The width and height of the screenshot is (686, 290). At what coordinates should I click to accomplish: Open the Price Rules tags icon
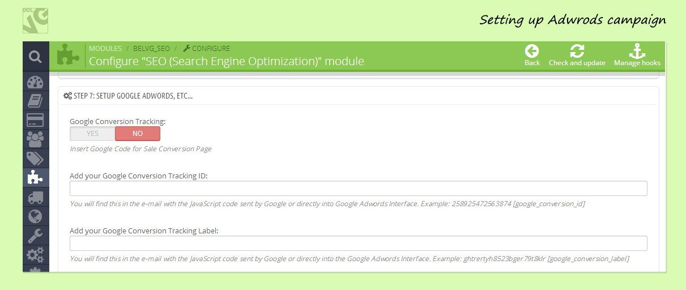[x=35, y=159]
